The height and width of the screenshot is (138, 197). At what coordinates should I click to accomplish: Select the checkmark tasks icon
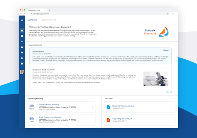coord(22,42)
